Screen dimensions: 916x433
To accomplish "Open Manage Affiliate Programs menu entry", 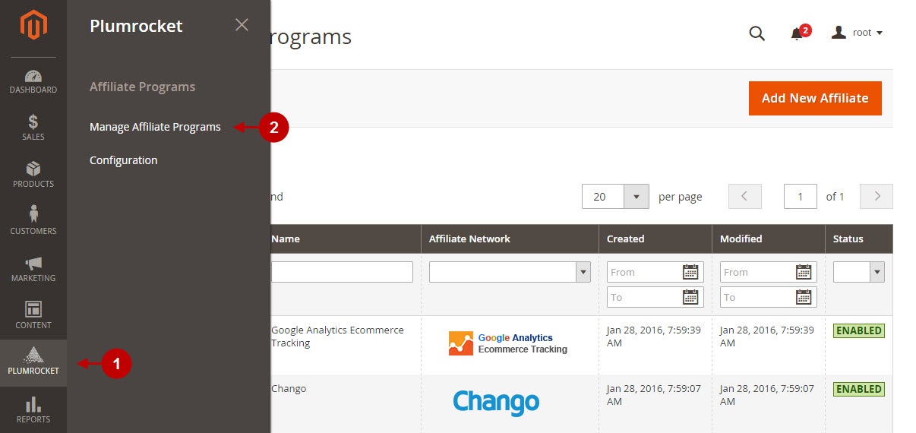I will pyautogui.click(x=155, y=127).
